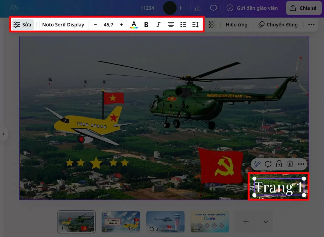Open transparency settings via checkerboard icon

[x=212, y=25]
